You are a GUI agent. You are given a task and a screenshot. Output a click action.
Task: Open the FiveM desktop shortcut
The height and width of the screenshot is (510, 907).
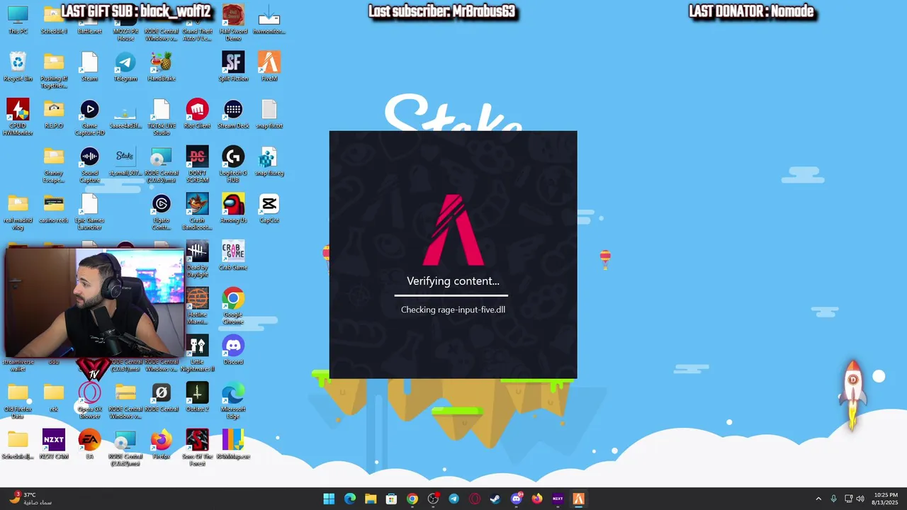269,66
